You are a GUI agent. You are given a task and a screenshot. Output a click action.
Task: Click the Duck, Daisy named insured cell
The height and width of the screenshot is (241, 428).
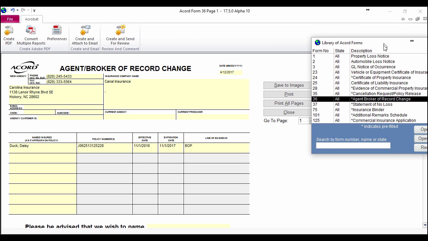click(43, 148)
